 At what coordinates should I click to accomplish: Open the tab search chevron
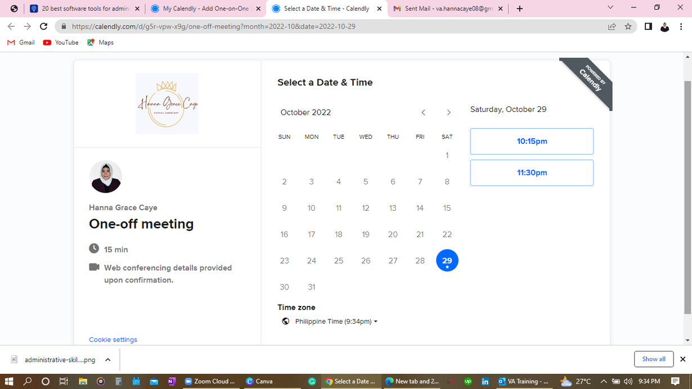click(610, 8)
